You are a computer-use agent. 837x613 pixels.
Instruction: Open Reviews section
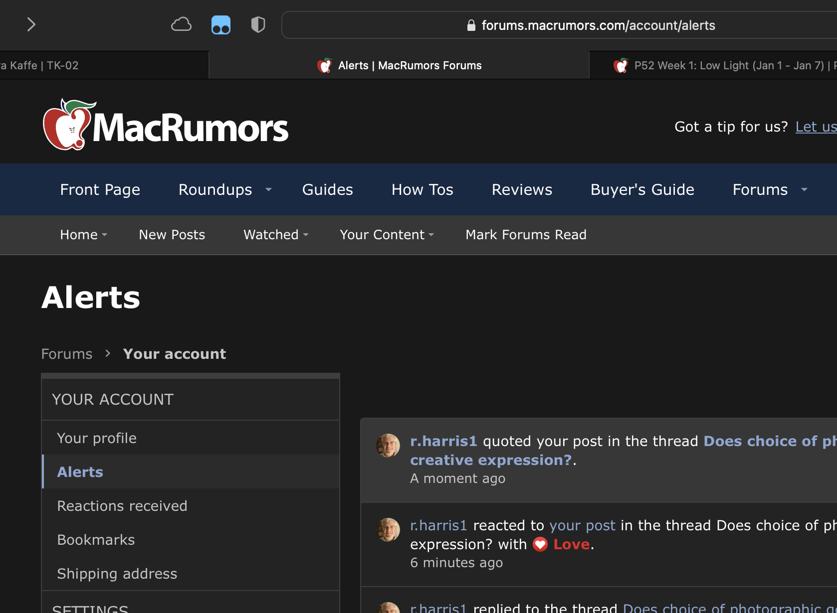coord(522,189)
